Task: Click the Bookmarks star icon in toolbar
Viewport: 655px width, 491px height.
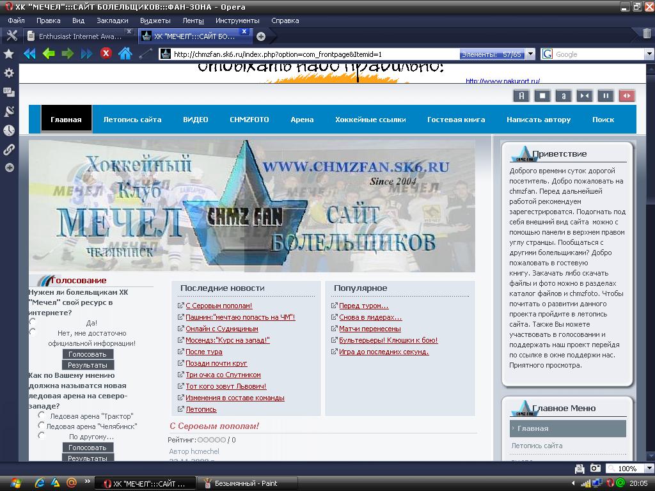Action: point(9,54)
